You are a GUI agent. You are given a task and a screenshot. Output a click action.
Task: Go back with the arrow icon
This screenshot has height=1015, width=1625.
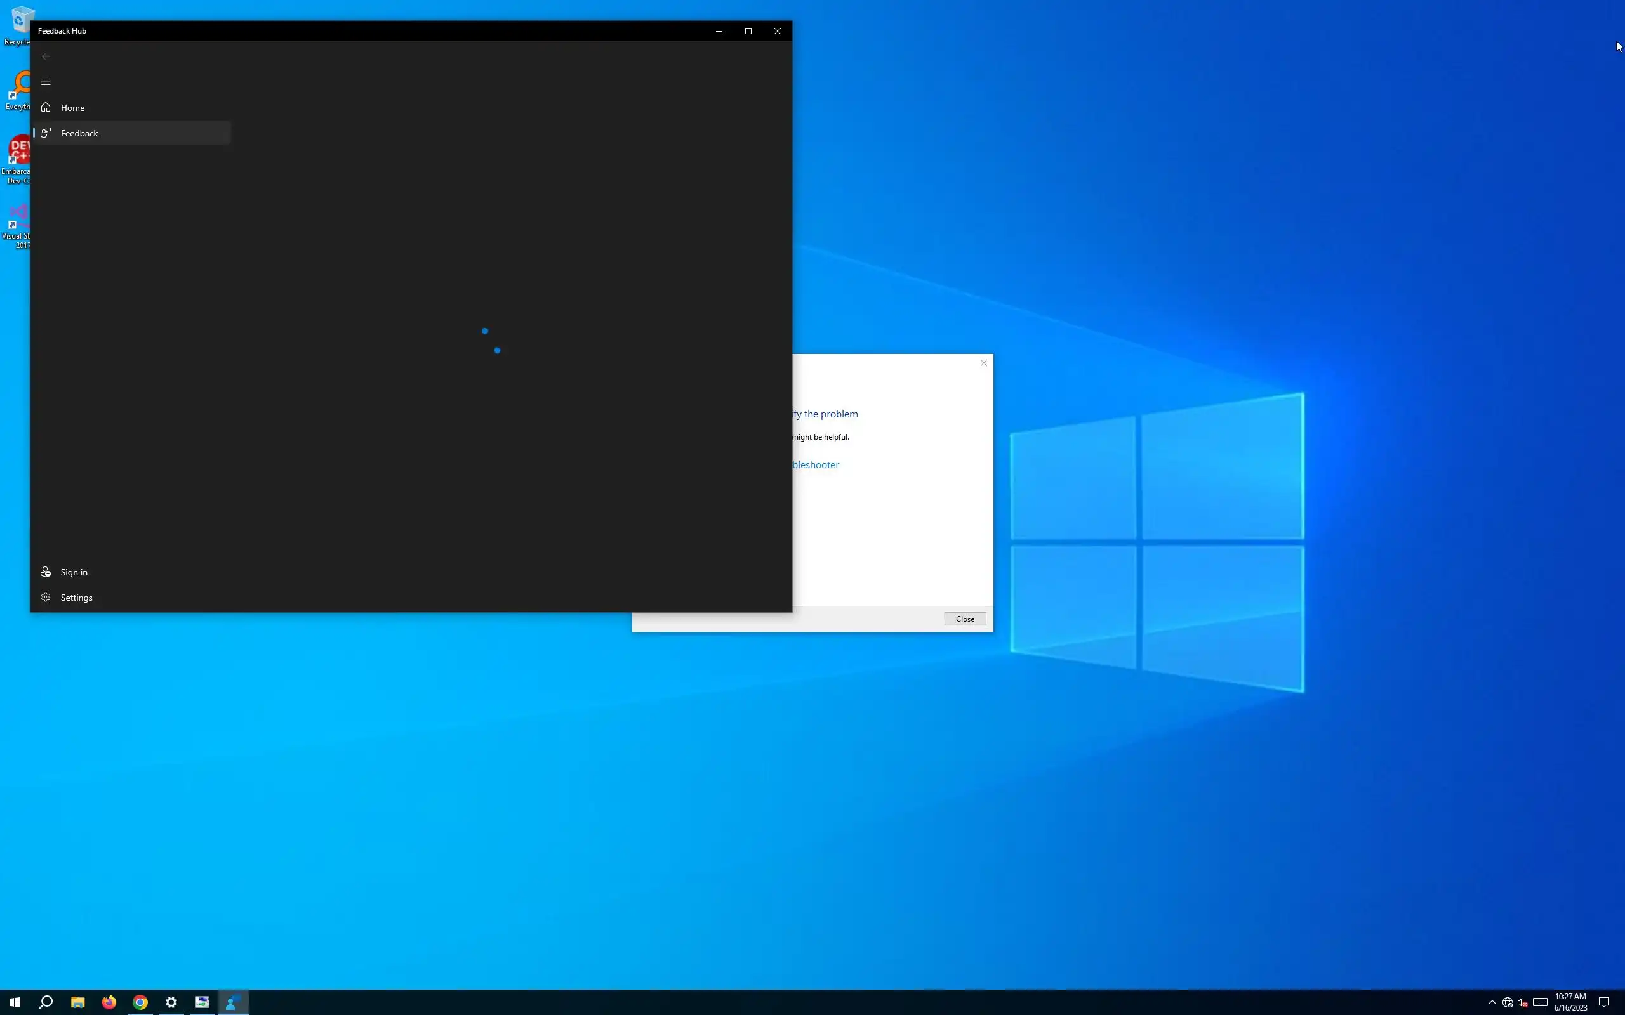(46, 56)
